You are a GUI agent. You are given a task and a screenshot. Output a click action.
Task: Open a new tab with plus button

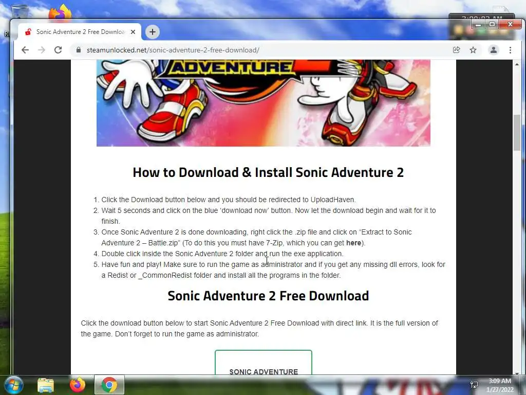pyautogui.click(x=152, y=32)
